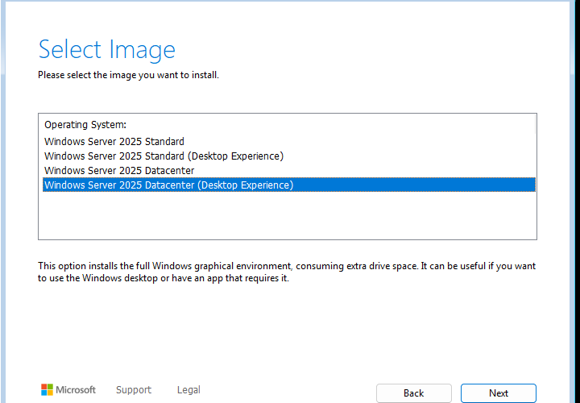The width and height of the screenshot is (580, 403).
Task: Open the Support link
Action: [134, 389]
